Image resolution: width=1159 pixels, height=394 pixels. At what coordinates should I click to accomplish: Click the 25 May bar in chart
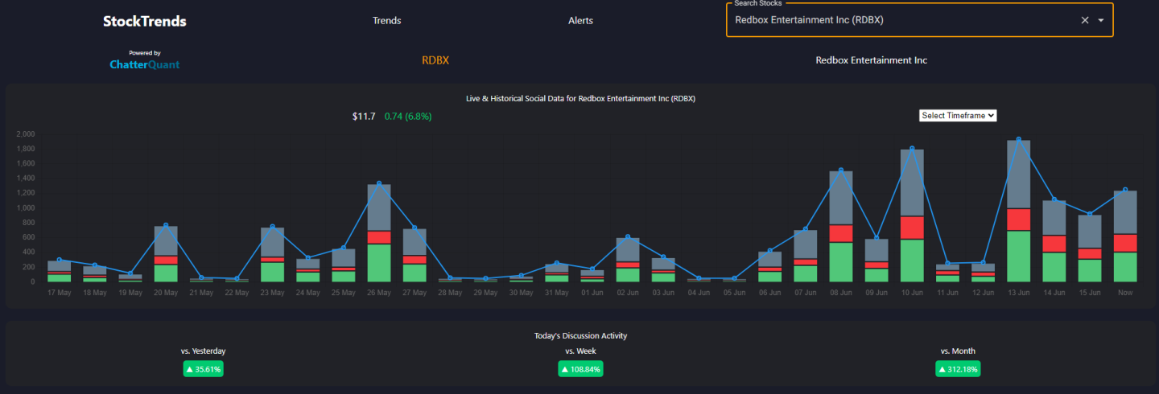(x=344, y=265)
